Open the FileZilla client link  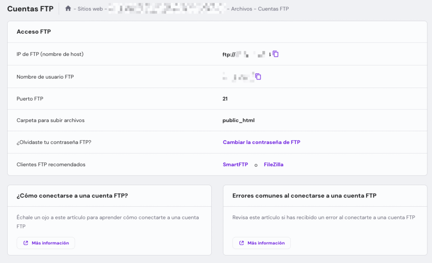[x=274, y=165]
